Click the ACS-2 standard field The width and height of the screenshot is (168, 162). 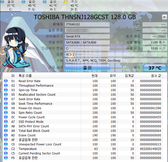[116, 55]
